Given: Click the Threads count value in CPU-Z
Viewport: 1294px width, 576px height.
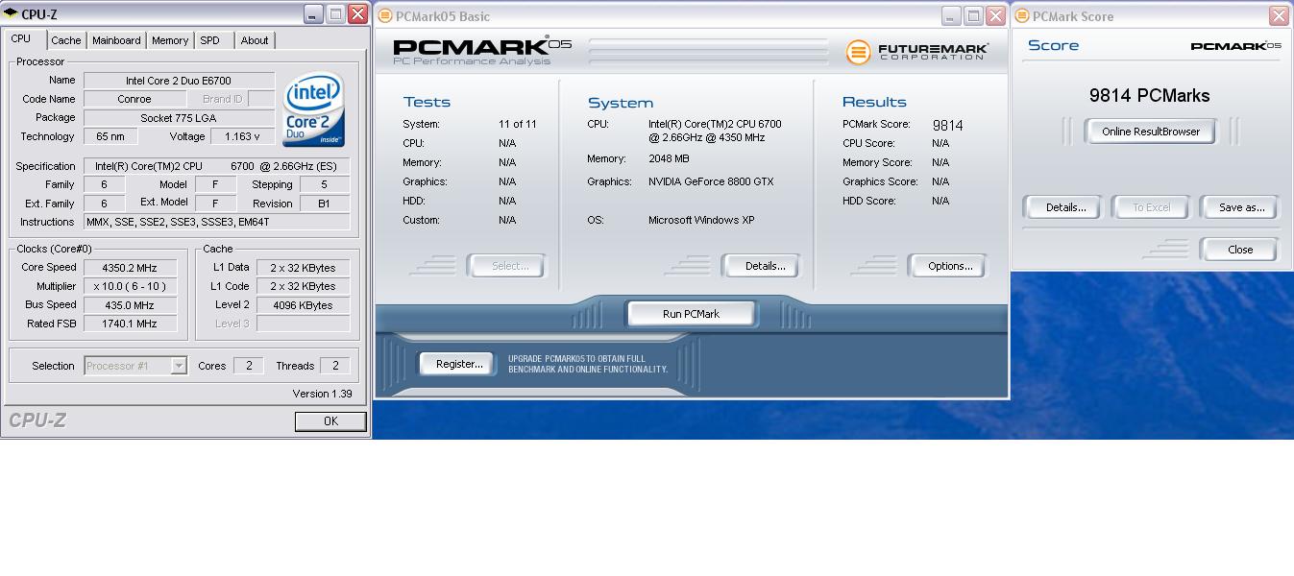Looking at the screenshot, I should [x=334, y=366].
